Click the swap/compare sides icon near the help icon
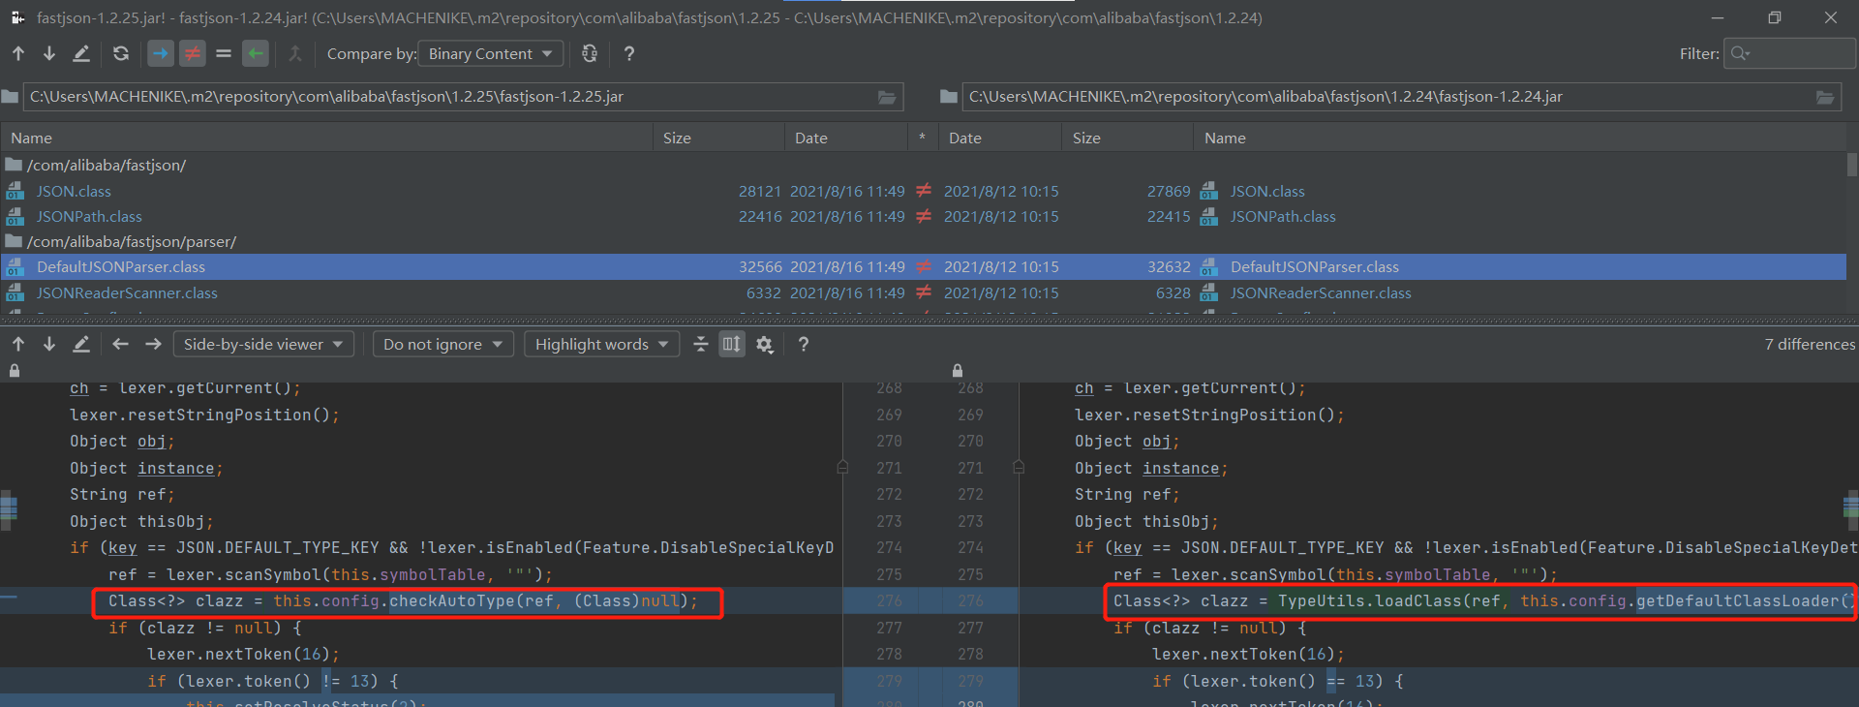 coord(590,53)
